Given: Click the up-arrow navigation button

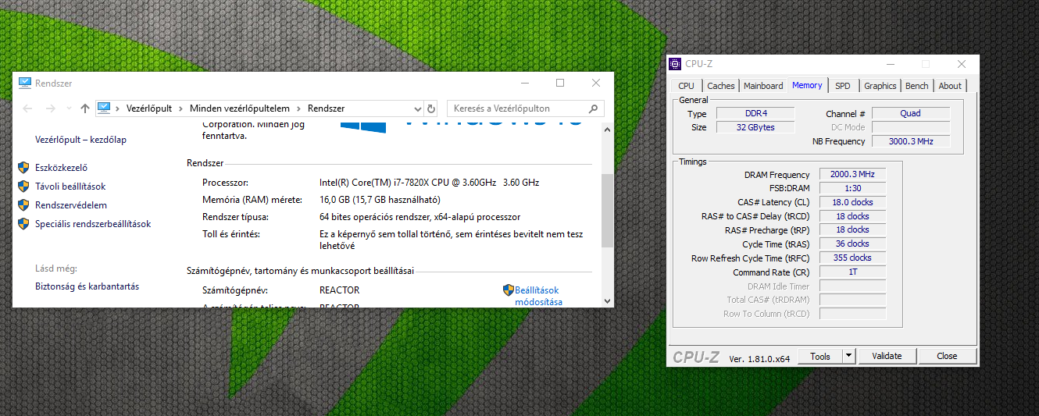Looking at the screenshot, I should point(85,108).
